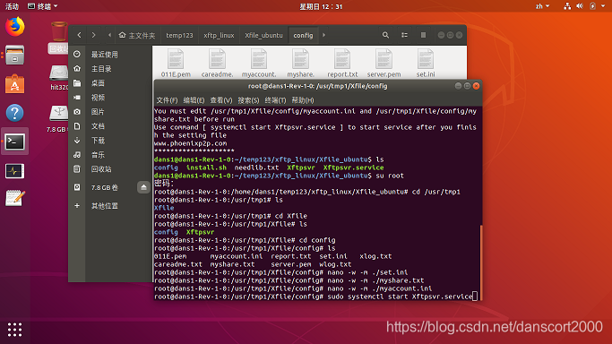Open the Help icon in the dock
This screenshot has width=612, height=344.
[x=15, y=113]
